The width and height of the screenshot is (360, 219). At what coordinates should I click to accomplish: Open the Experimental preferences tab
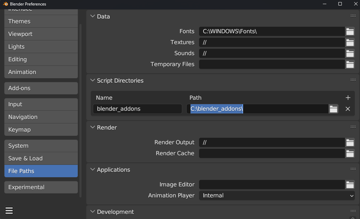pyautogui.click(x=41, y=187)
